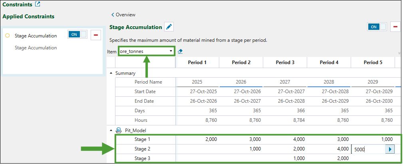The image size is (403, 166).
Task: Go back to Overview
Action: pyautogui.click(x=123, y=15)
